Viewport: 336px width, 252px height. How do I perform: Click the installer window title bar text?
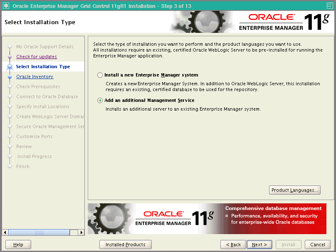coord(102,6)
